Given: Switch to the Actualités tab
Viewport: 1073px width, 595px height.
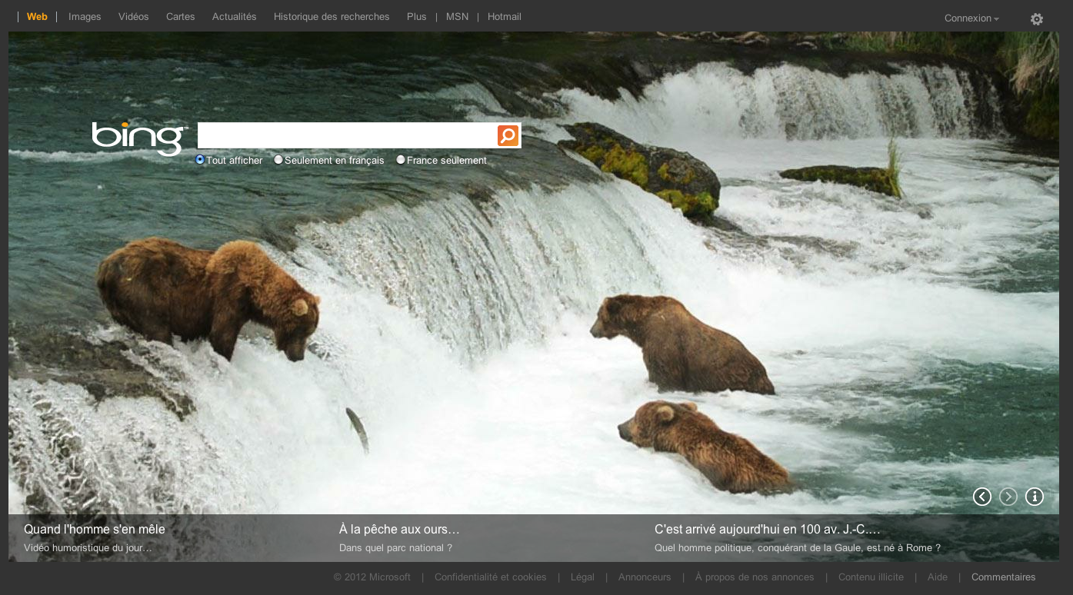Looking at the screenshot, I should (234, 16).
